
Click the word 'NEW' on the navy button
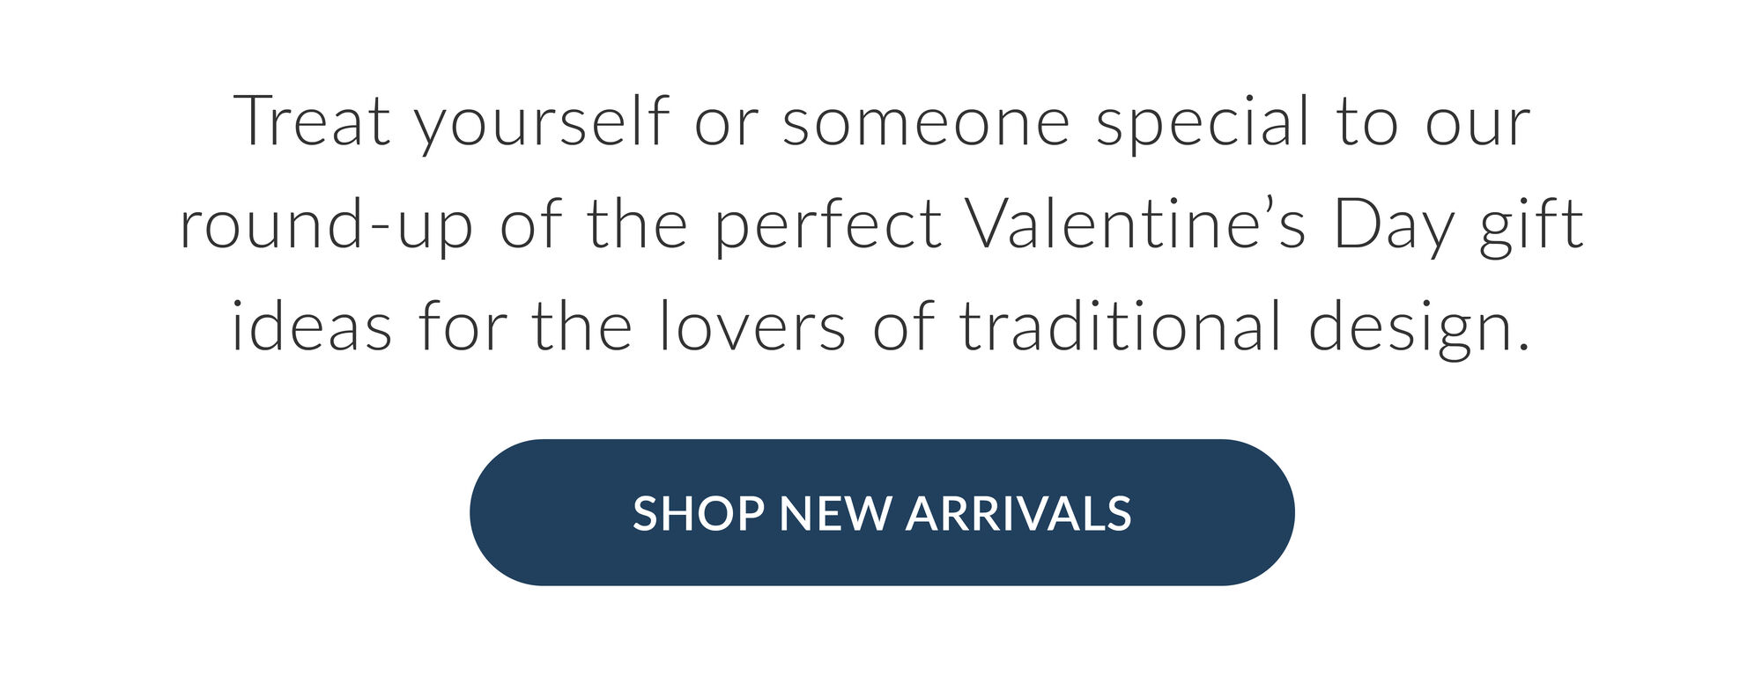tap(834, 513)
